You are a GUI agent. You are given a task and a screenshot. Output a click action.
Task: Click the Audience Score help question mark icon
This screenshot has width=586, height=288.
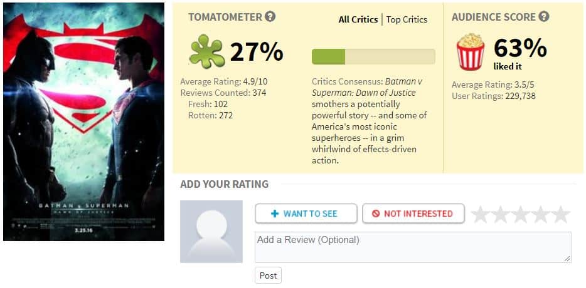(544, 17)
